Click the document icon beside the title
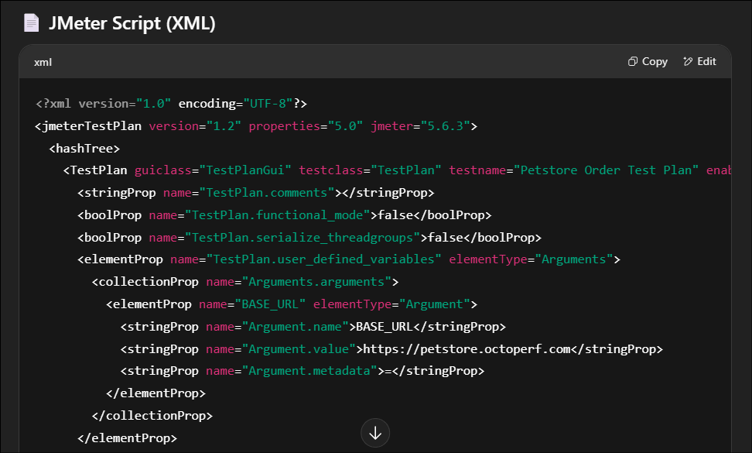Screen dimensions: 752x453 click(x=29, y=22)
